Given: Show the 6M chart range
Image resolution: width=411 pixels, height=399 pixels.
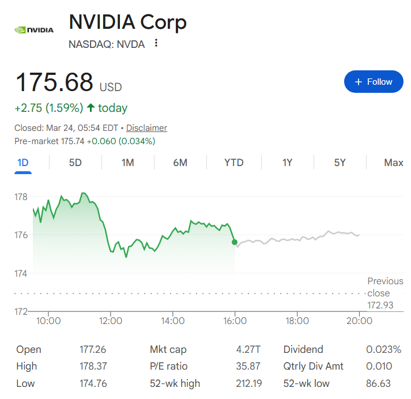Looking at the screenshot, I should 180,163.
